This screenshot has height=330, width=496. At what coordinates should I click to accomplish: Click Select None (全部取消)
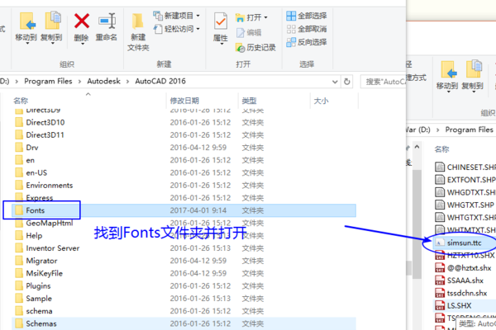tap(306, 29)
